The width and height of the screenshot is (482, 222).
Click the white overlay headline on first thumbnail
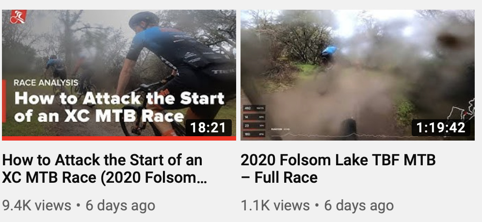[x=119, y=107]
